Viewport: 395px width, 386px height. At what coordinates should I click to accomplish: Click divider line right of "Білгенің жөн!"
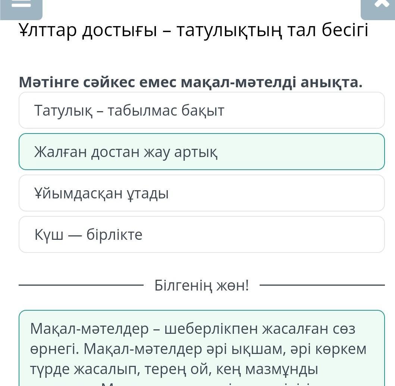point(322,285)
